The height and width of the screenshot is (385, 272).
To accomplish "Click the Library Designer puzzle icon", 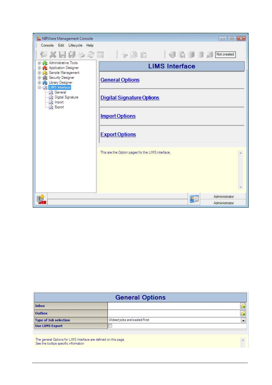I will click(45, 82).
